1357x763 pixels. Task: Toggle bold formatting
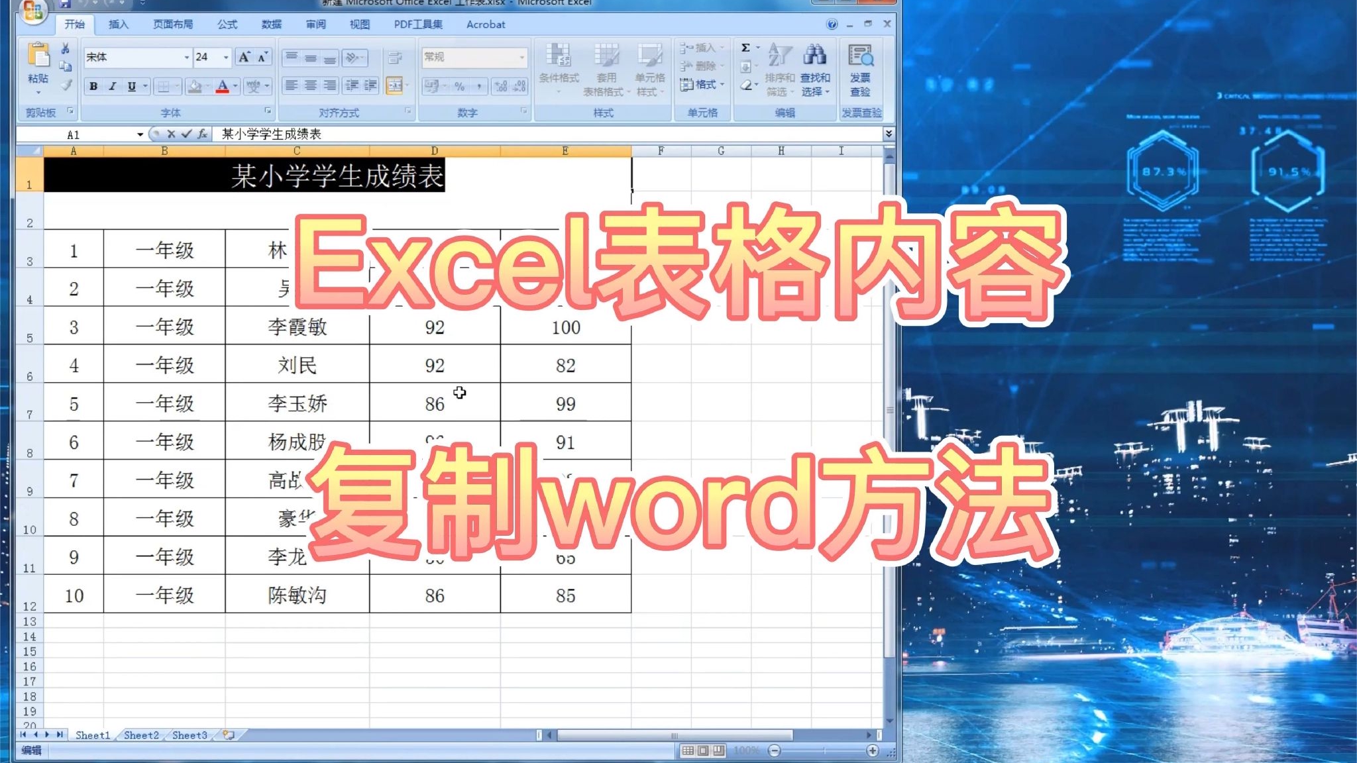coord(94,86)
